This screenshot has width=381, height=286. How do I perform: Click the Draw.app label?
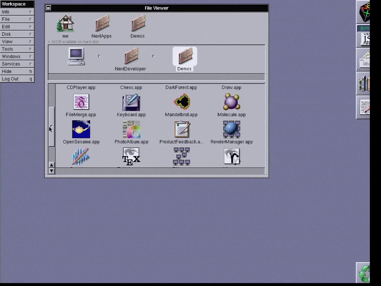click(231, 87)
